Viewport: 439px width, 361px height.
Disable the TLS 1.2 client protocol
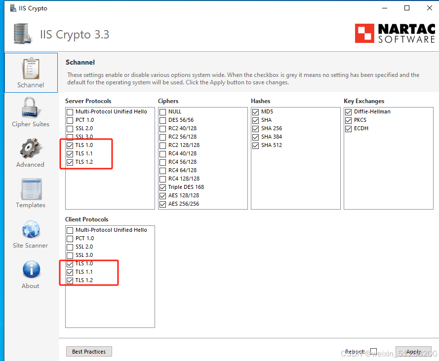tap(70, 280)
